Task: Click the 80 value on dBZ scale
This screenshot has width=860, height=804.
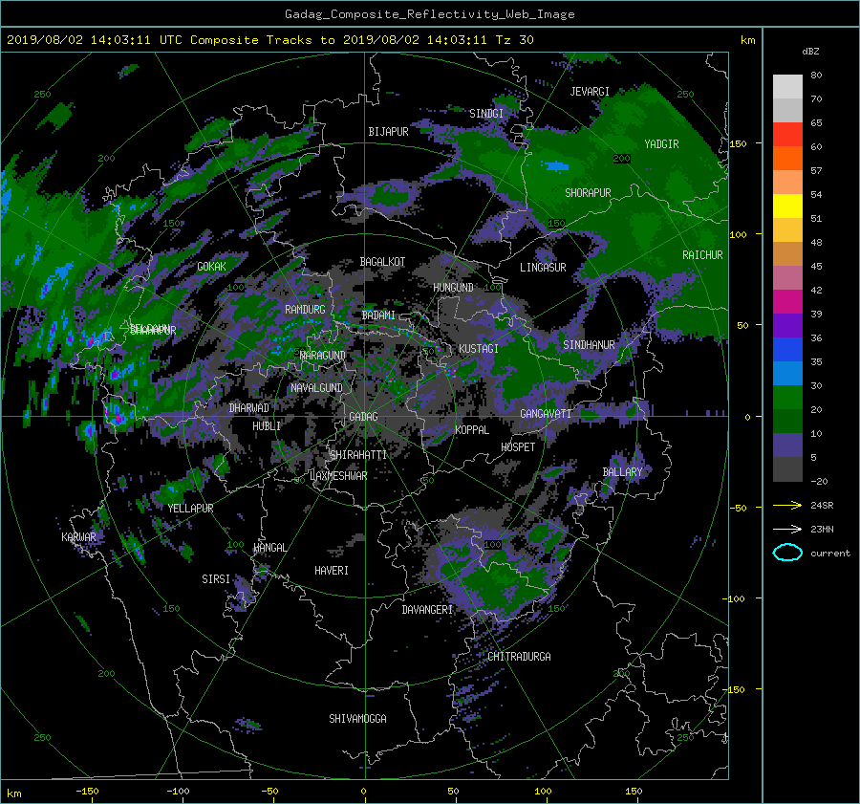Action: pyautogui.click(x=816, y=76)
